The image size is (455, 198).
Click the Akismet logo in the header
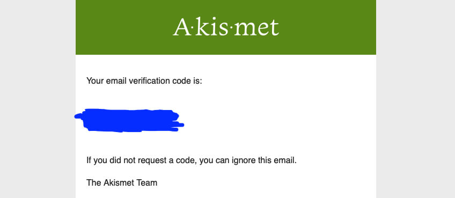(226, 27)
